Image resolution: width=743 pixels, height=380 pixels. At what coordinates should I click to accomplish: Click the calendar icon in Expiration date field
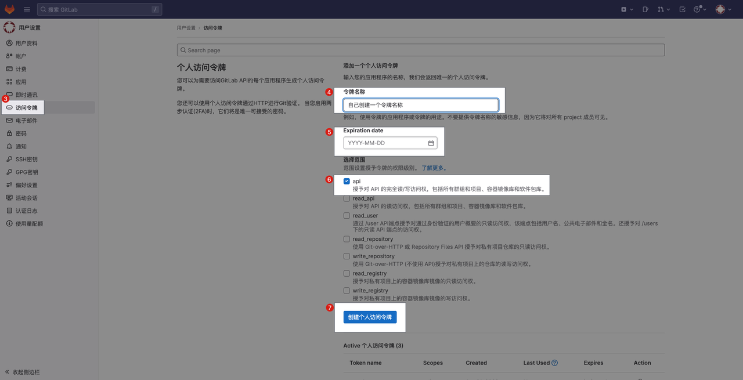click(431, 143)
